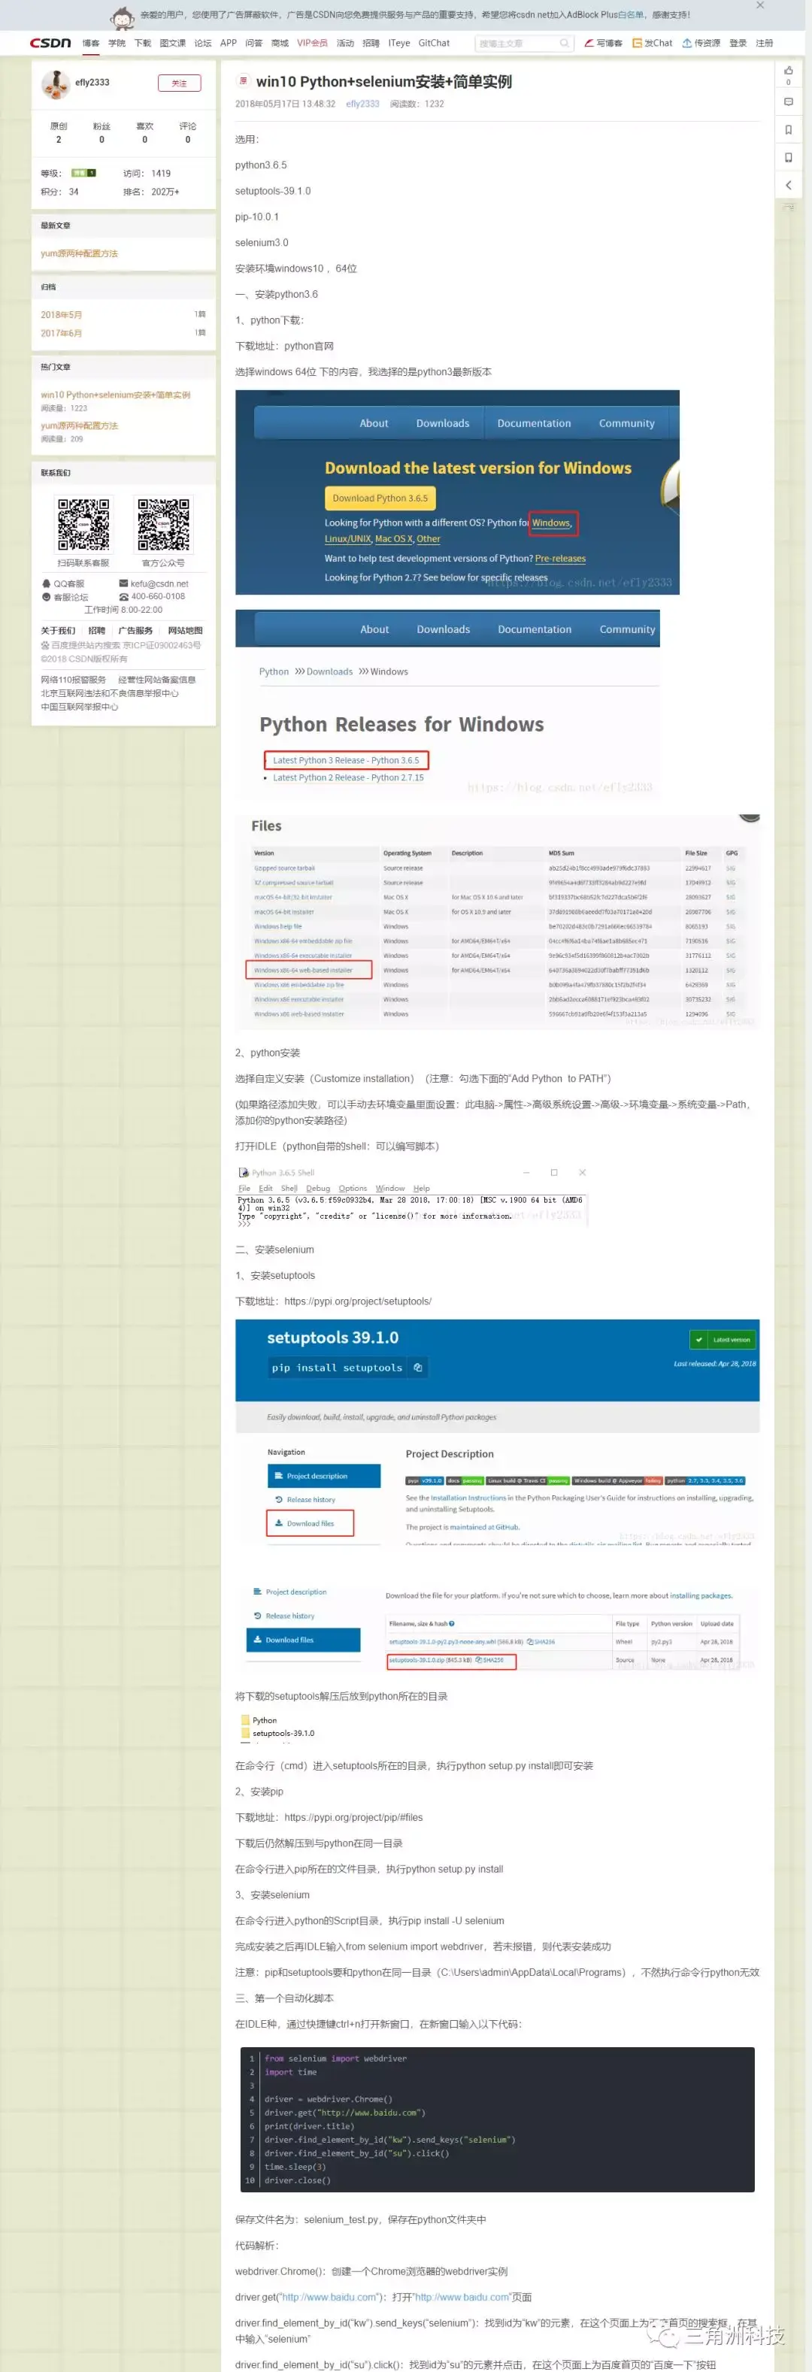This screenshot has height=2372, width=812.
Task: Click the 400-660-0108 phone contact
Action: click(x=152, y=597)
